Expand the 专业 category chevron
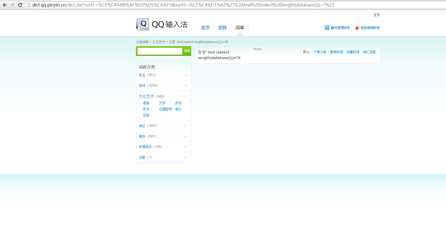The height and width of the screenshot is (239, 446). coord(185,75)
